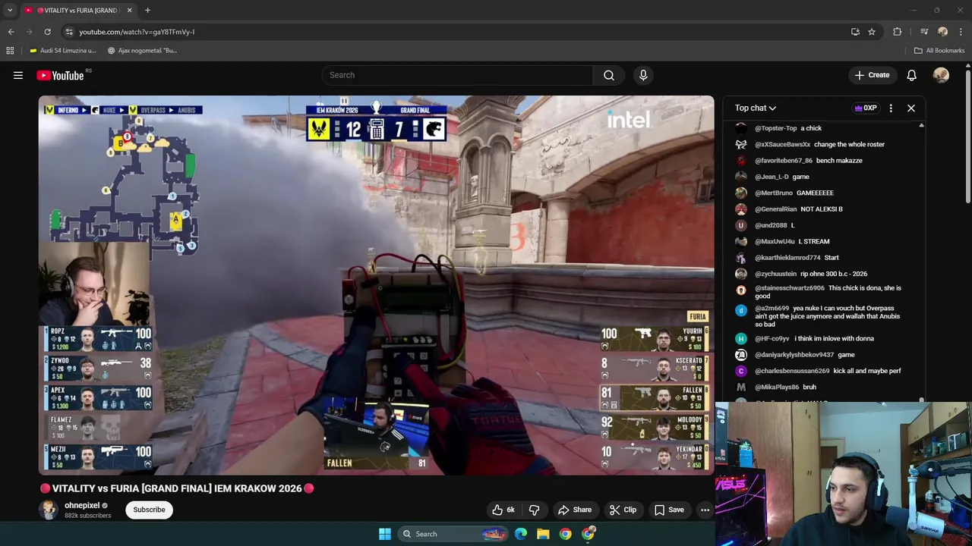Dislike the video with thumbs down
Screen dimensions: 972x546
(534, 510)
